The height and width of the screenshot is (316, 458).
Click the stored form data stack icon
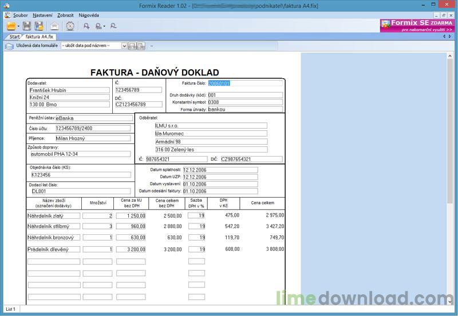9,46
